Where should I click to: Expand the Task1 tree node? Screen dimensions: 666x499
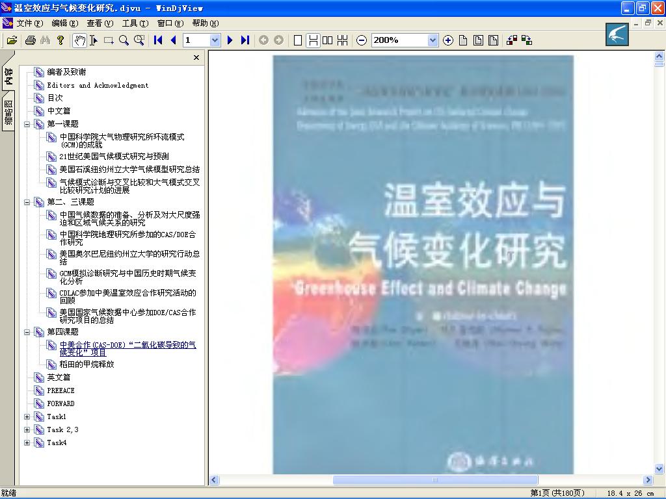[27, 417]
